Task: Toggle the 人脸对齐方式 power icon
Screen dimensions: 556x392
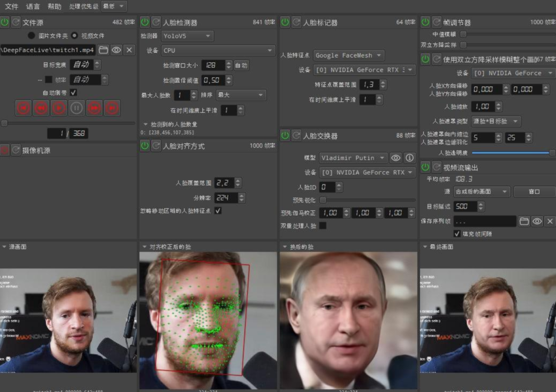Action: 145,146
